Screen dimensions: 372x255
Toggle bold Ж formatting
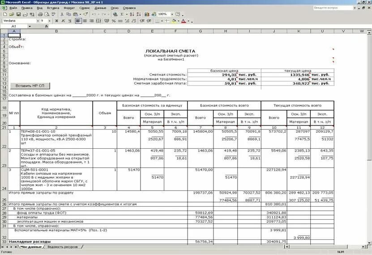coord(56,21)
